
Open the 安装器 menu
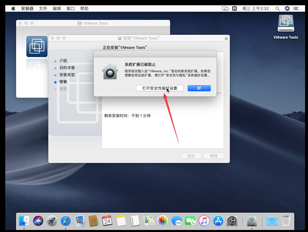click(27, 8)
